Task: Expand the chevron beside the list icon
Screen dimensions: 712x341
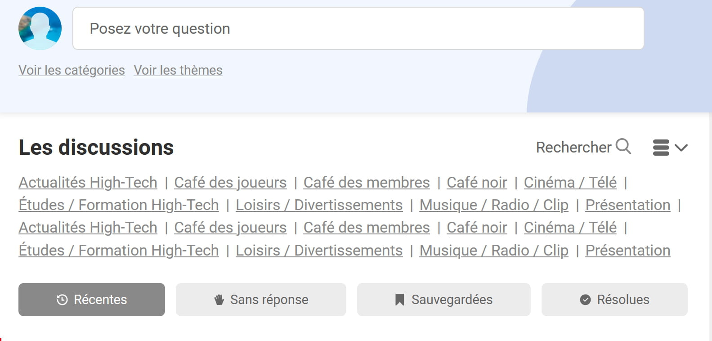Action: click(x=681, y=148)
